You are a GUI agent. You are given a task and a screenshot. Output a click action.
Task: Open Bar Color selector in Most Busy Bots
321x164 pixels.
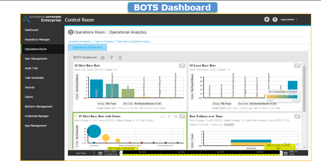[142, 103]
